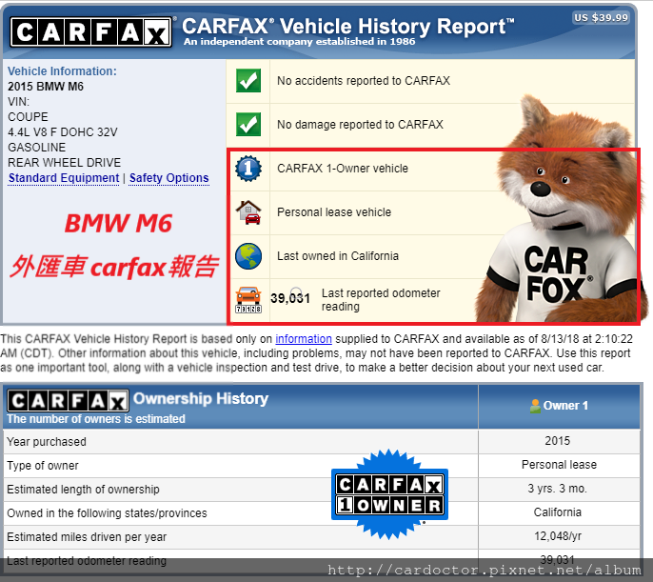
Task: Click the orange car odometer icon
Action: (x=248, y=299)
